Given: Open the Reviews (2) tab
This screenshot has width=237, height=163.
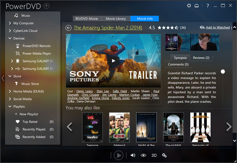Looking at the screenshot, I should point(201,58).
